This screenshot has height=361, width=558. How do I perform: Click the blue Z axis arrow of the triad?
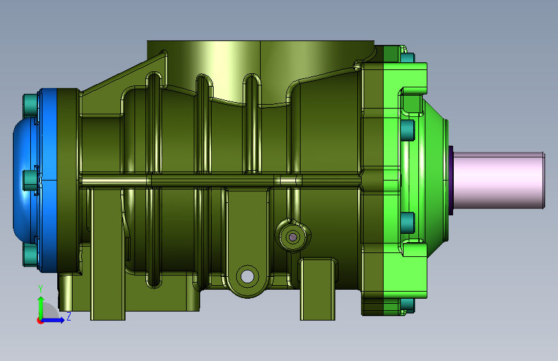[53, 320]
